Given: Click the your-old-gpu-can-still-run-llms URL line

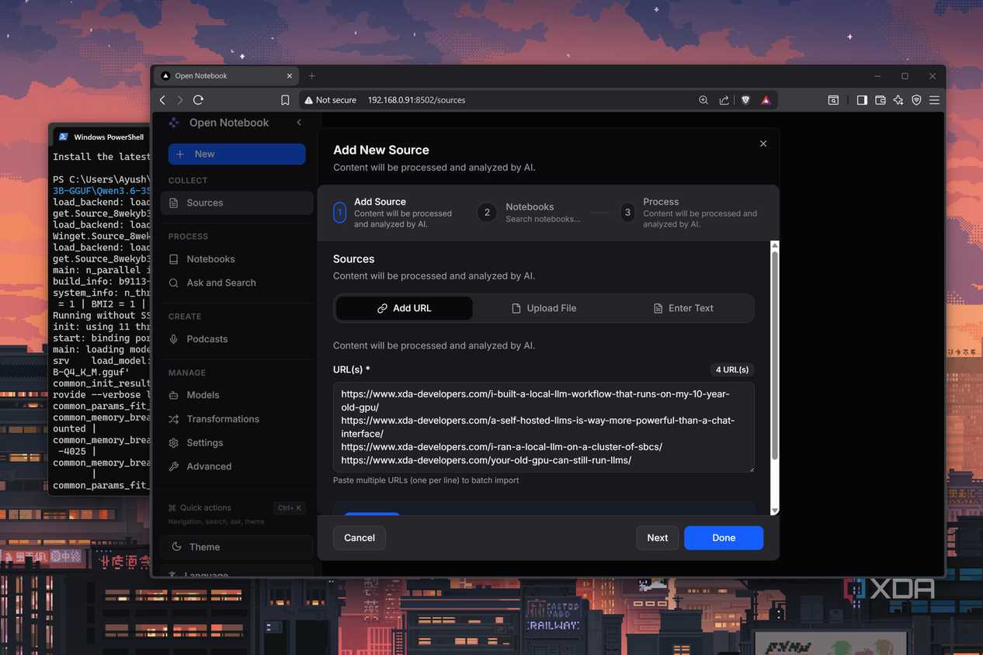Looking at the screenshot, I should pyautogui.click(x=486, y=460).
